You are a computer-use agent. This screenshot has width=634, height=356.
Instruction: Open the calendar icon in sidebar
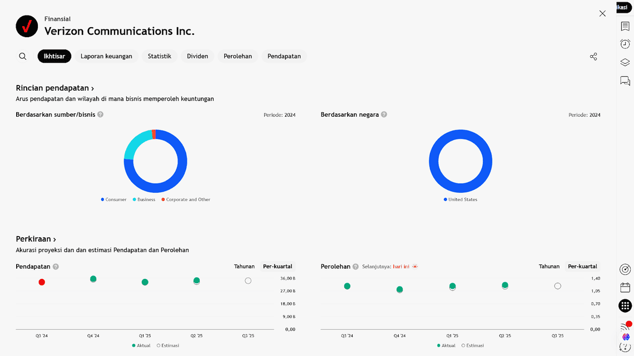[625, 287]
